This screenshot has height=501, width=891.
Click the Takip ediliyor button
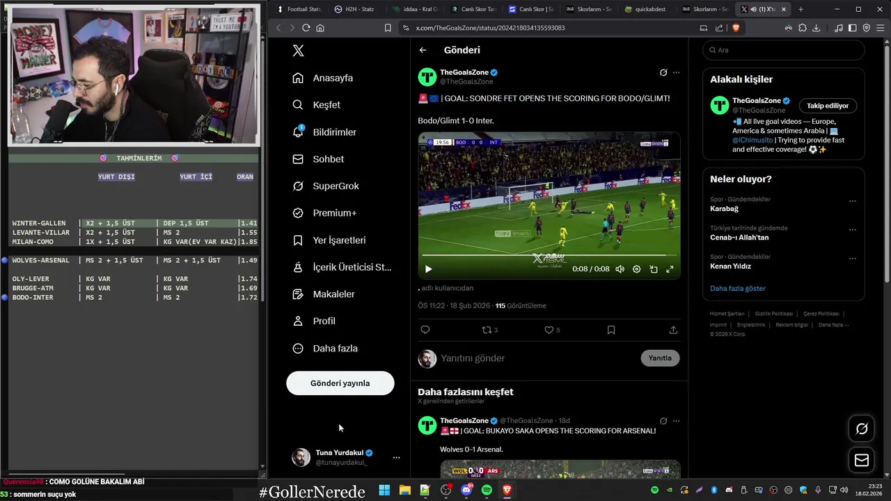pyautogui.click(x=828, y=106)
